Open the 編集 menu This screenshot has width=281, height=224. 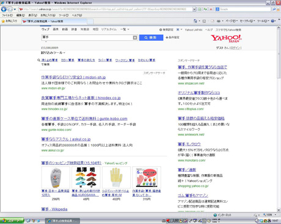21,15
